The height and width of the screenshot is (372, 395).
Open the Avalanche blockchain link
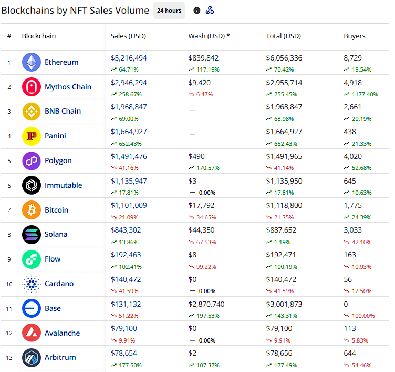(62, 333)
